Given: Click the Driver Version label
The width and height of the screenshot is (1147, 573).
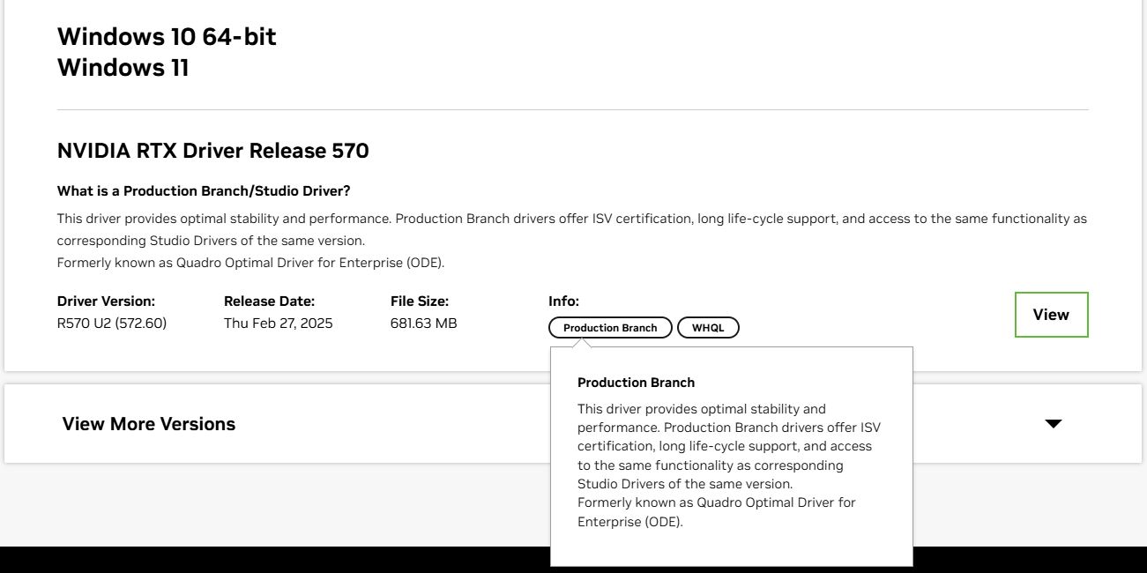Looking at the screenshot, I should 106,301.
